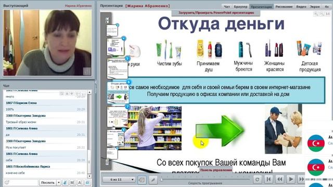The image size is (333, 187).
Task: Click chat message '100%'
Action: [9, 110]
